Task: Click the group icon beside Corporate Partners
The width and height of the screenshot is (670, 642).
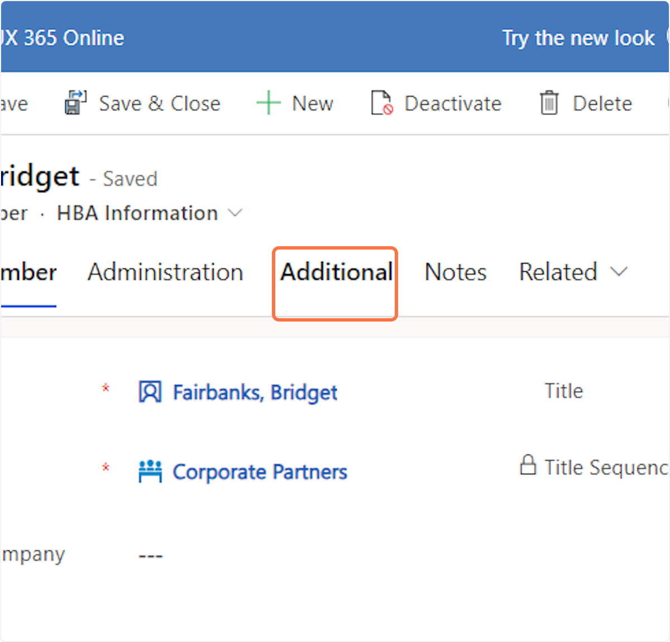Action: pyautogui.click(x=150, y=472)
